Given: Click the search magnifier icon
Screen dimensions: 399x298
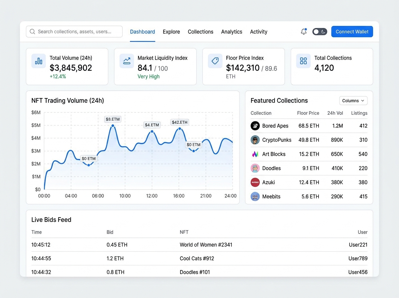Looking at the screenshot, I should tap(32, 32).
